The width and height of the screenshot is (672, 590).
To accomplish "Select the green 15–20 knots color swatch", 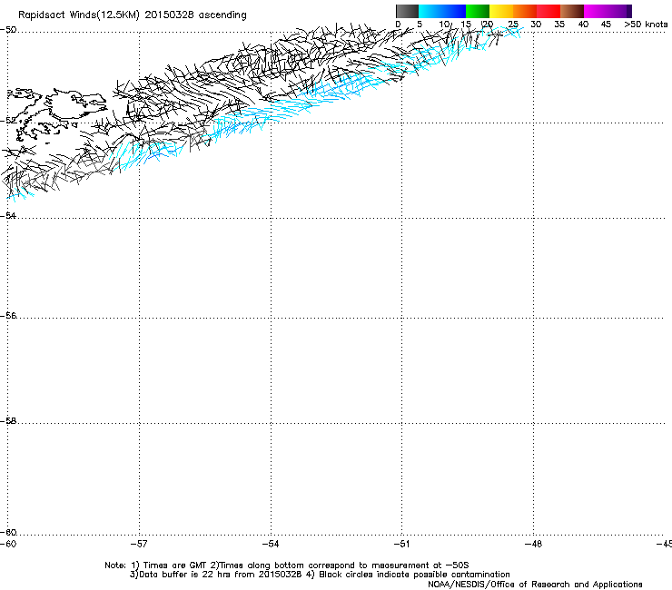I will pos(478,11).
